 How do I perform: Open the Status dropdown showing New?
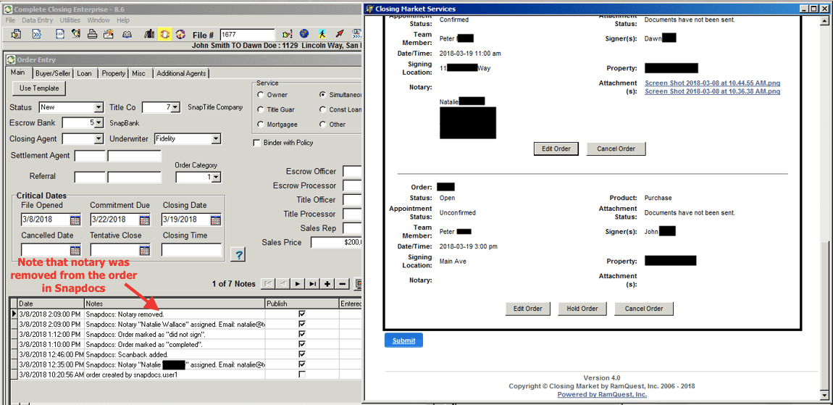(x=99, y=107)
